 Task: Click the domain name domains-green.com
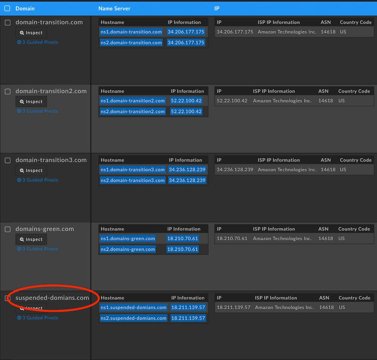(45, 229)
